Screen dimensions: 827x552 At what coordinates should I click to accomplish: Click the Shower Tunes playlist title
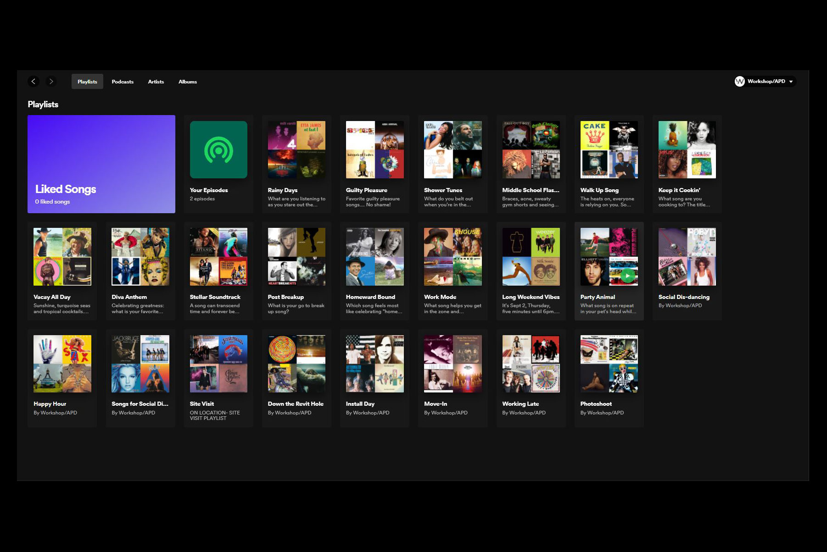(x=443, y=190)
